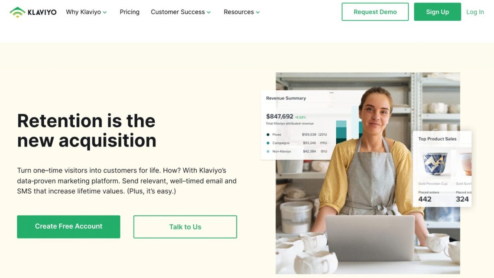Image resolution: width=494 pixels, height=278 pixels.
Task: Follow the Log In link
Action: tap(475, 12)
